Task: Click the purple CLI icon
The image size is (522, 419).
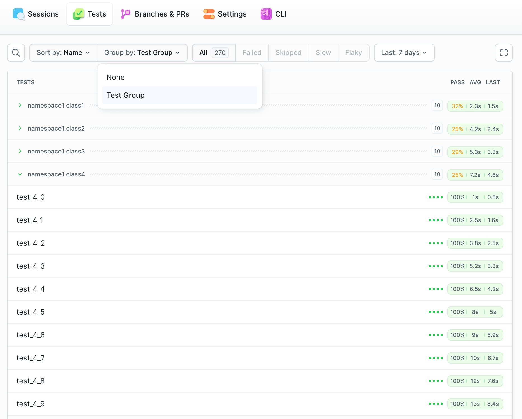Action: (x=266, y=14)
